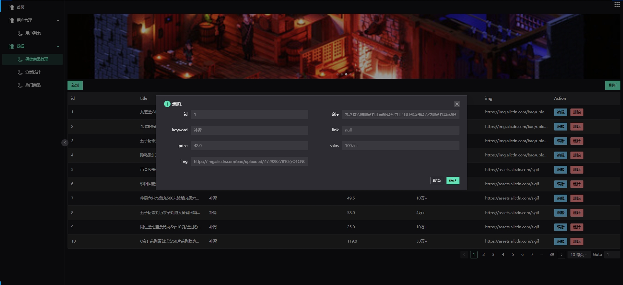The width and height of the screenshot is (623, 285).
Task: Click img link of row id 2
Action: tap(516, 127)
